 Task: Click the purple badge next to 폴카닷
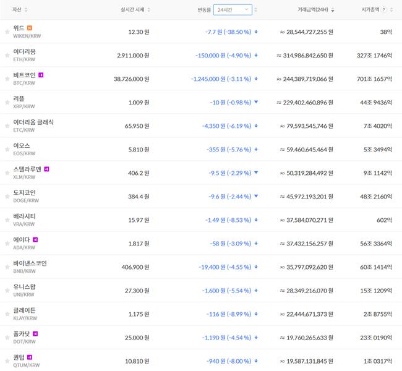[x=35, y=333]
